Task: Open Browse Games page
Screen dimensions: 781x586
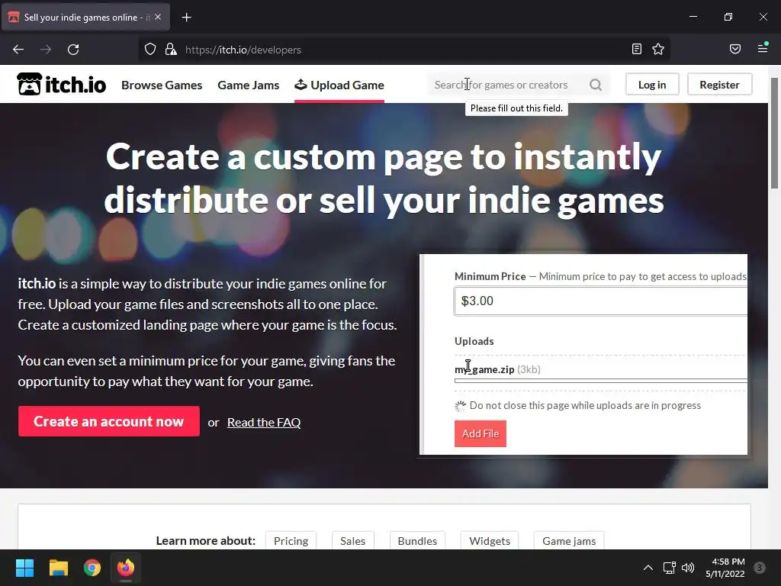Action: pyautogui.click(x=162, y=85)
